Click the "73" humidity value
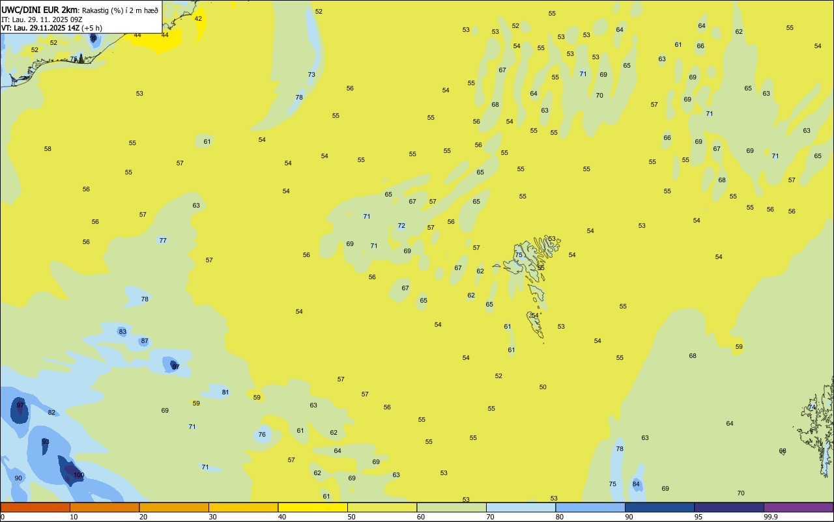 [x=311, y=75]
